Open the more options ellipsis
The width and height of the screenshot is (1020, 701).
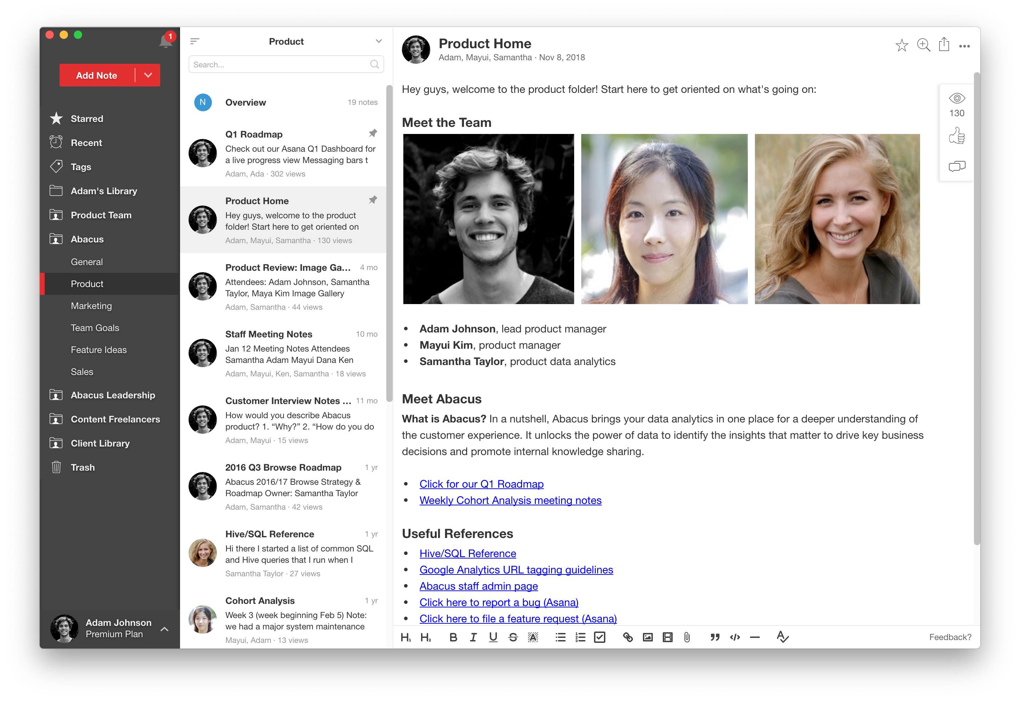964,46
